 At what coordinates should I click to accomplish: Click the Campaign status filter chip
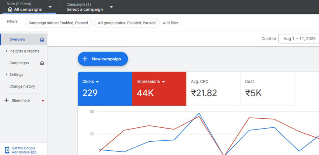(58, 23)
